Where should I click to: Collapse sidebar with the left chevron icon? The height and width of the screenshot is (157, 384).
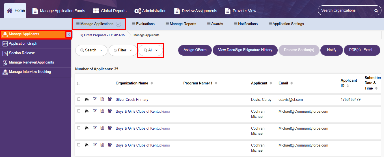(x=69, y=34)
